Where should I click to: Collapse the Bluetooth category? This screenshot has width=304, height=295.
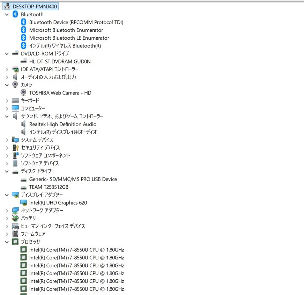[x=7, y=15]
